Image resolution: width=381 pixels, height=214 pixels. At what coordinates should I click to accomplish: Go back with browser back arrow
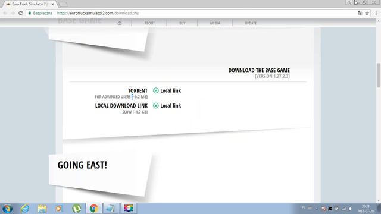coord(5,13)
